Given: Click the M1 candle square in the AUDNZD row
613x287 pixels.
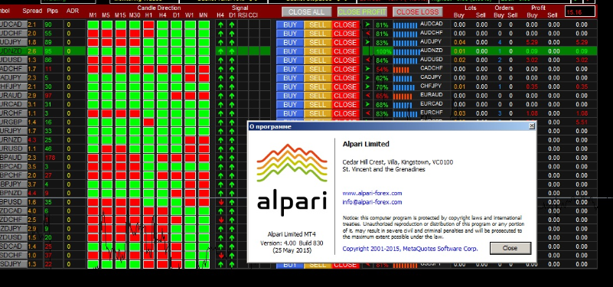Looking at the screenshot, I should (93, 51).
